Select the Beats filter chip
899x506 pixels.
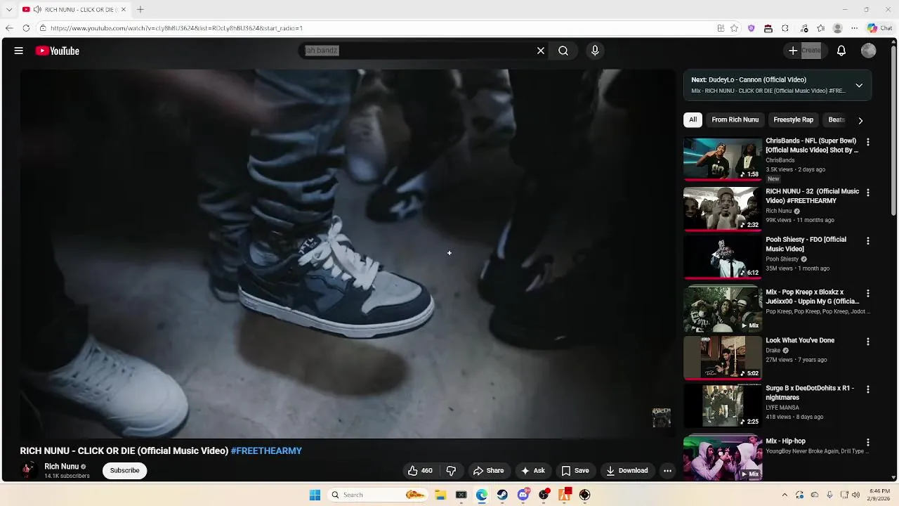click(836, 119)
